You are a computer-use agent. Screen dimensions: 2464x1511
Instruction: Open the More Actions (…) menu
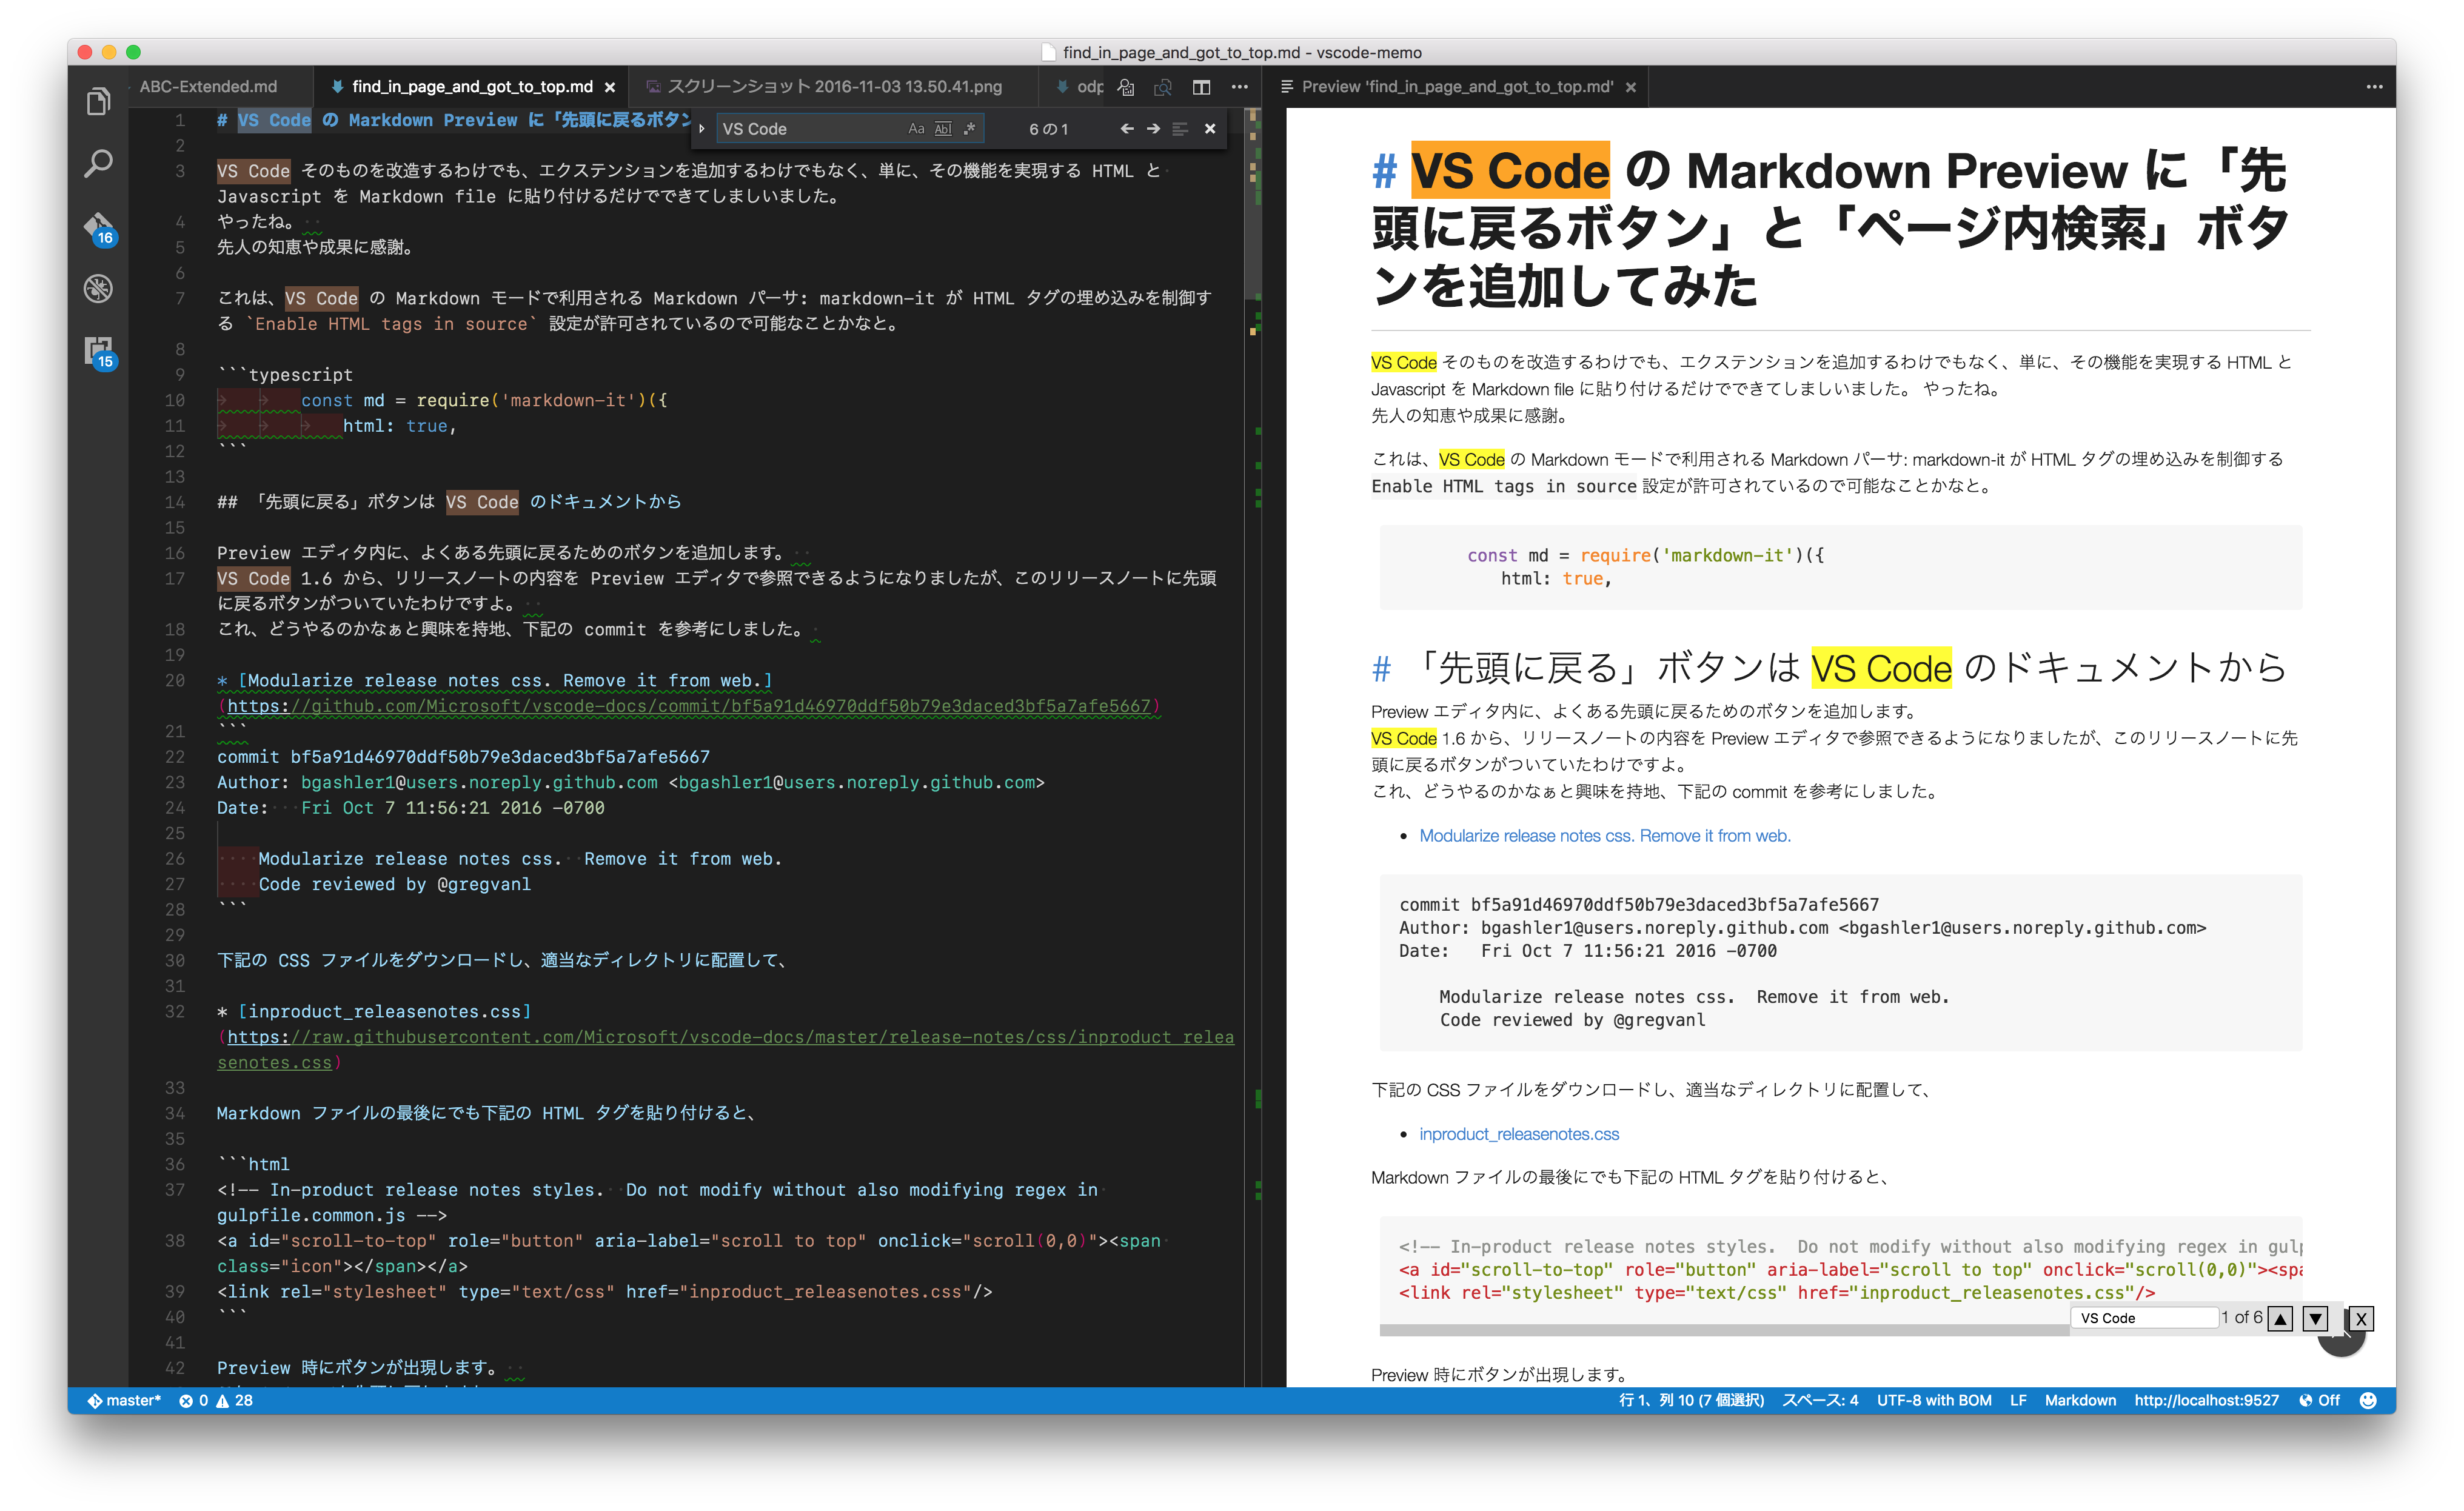click(1239, 87)
